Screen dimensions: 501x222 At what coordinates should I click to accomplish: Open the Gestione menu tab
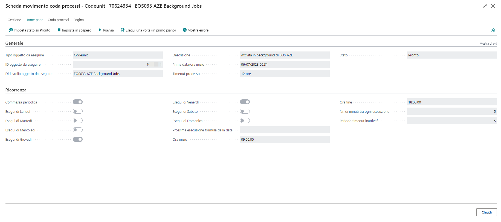coord(14,20)
